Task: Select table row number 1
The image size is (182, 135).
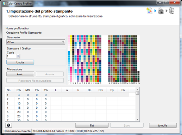Action: point(67,95)
